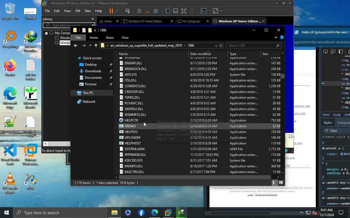Viewport: 350px width, 218px height.
Task: Open the Home ribbon tab in Explorer
Action: 94,38
